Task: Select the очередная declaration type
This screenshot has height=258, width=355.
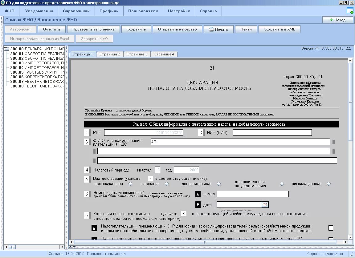Action: [167, 184]
